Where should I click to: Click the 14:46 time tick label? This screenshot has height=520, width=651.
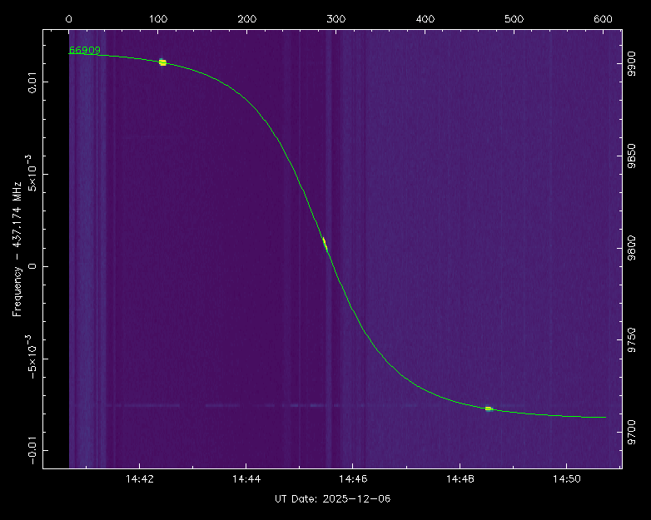[352, 480]
